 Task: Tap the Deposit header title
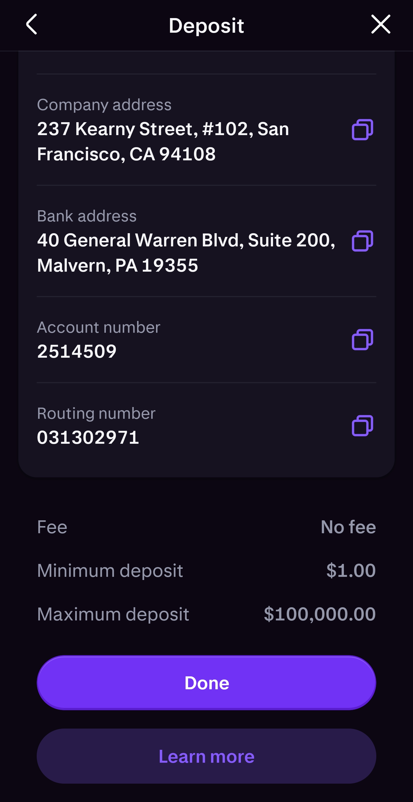point(206,26)
